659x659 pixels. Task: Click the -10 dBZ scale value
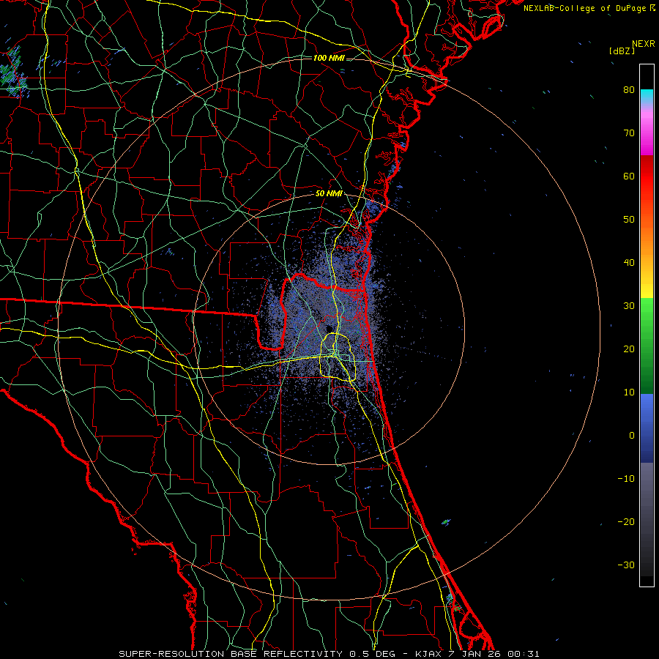tap(626, 479)
